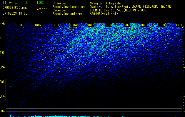Image resolution: width=185 pixels, height=117 pixels.
Task: Click the 0.7 kHz axis label
Action: point(2,97)
